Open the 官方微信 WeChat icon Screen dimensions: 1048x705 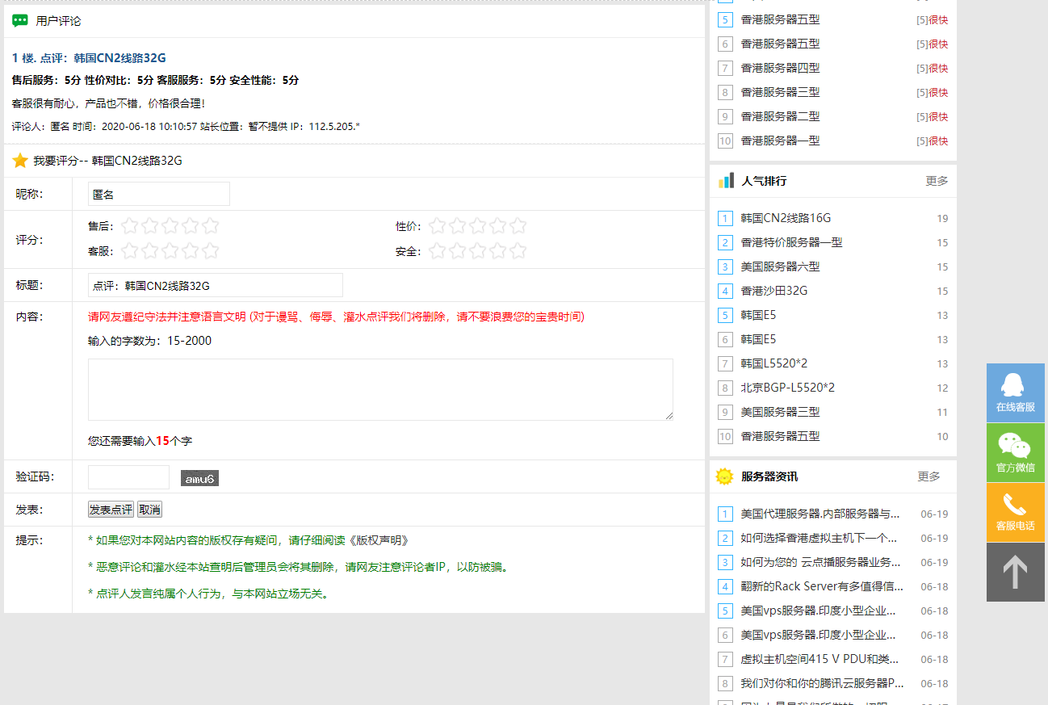point(1015,452)
